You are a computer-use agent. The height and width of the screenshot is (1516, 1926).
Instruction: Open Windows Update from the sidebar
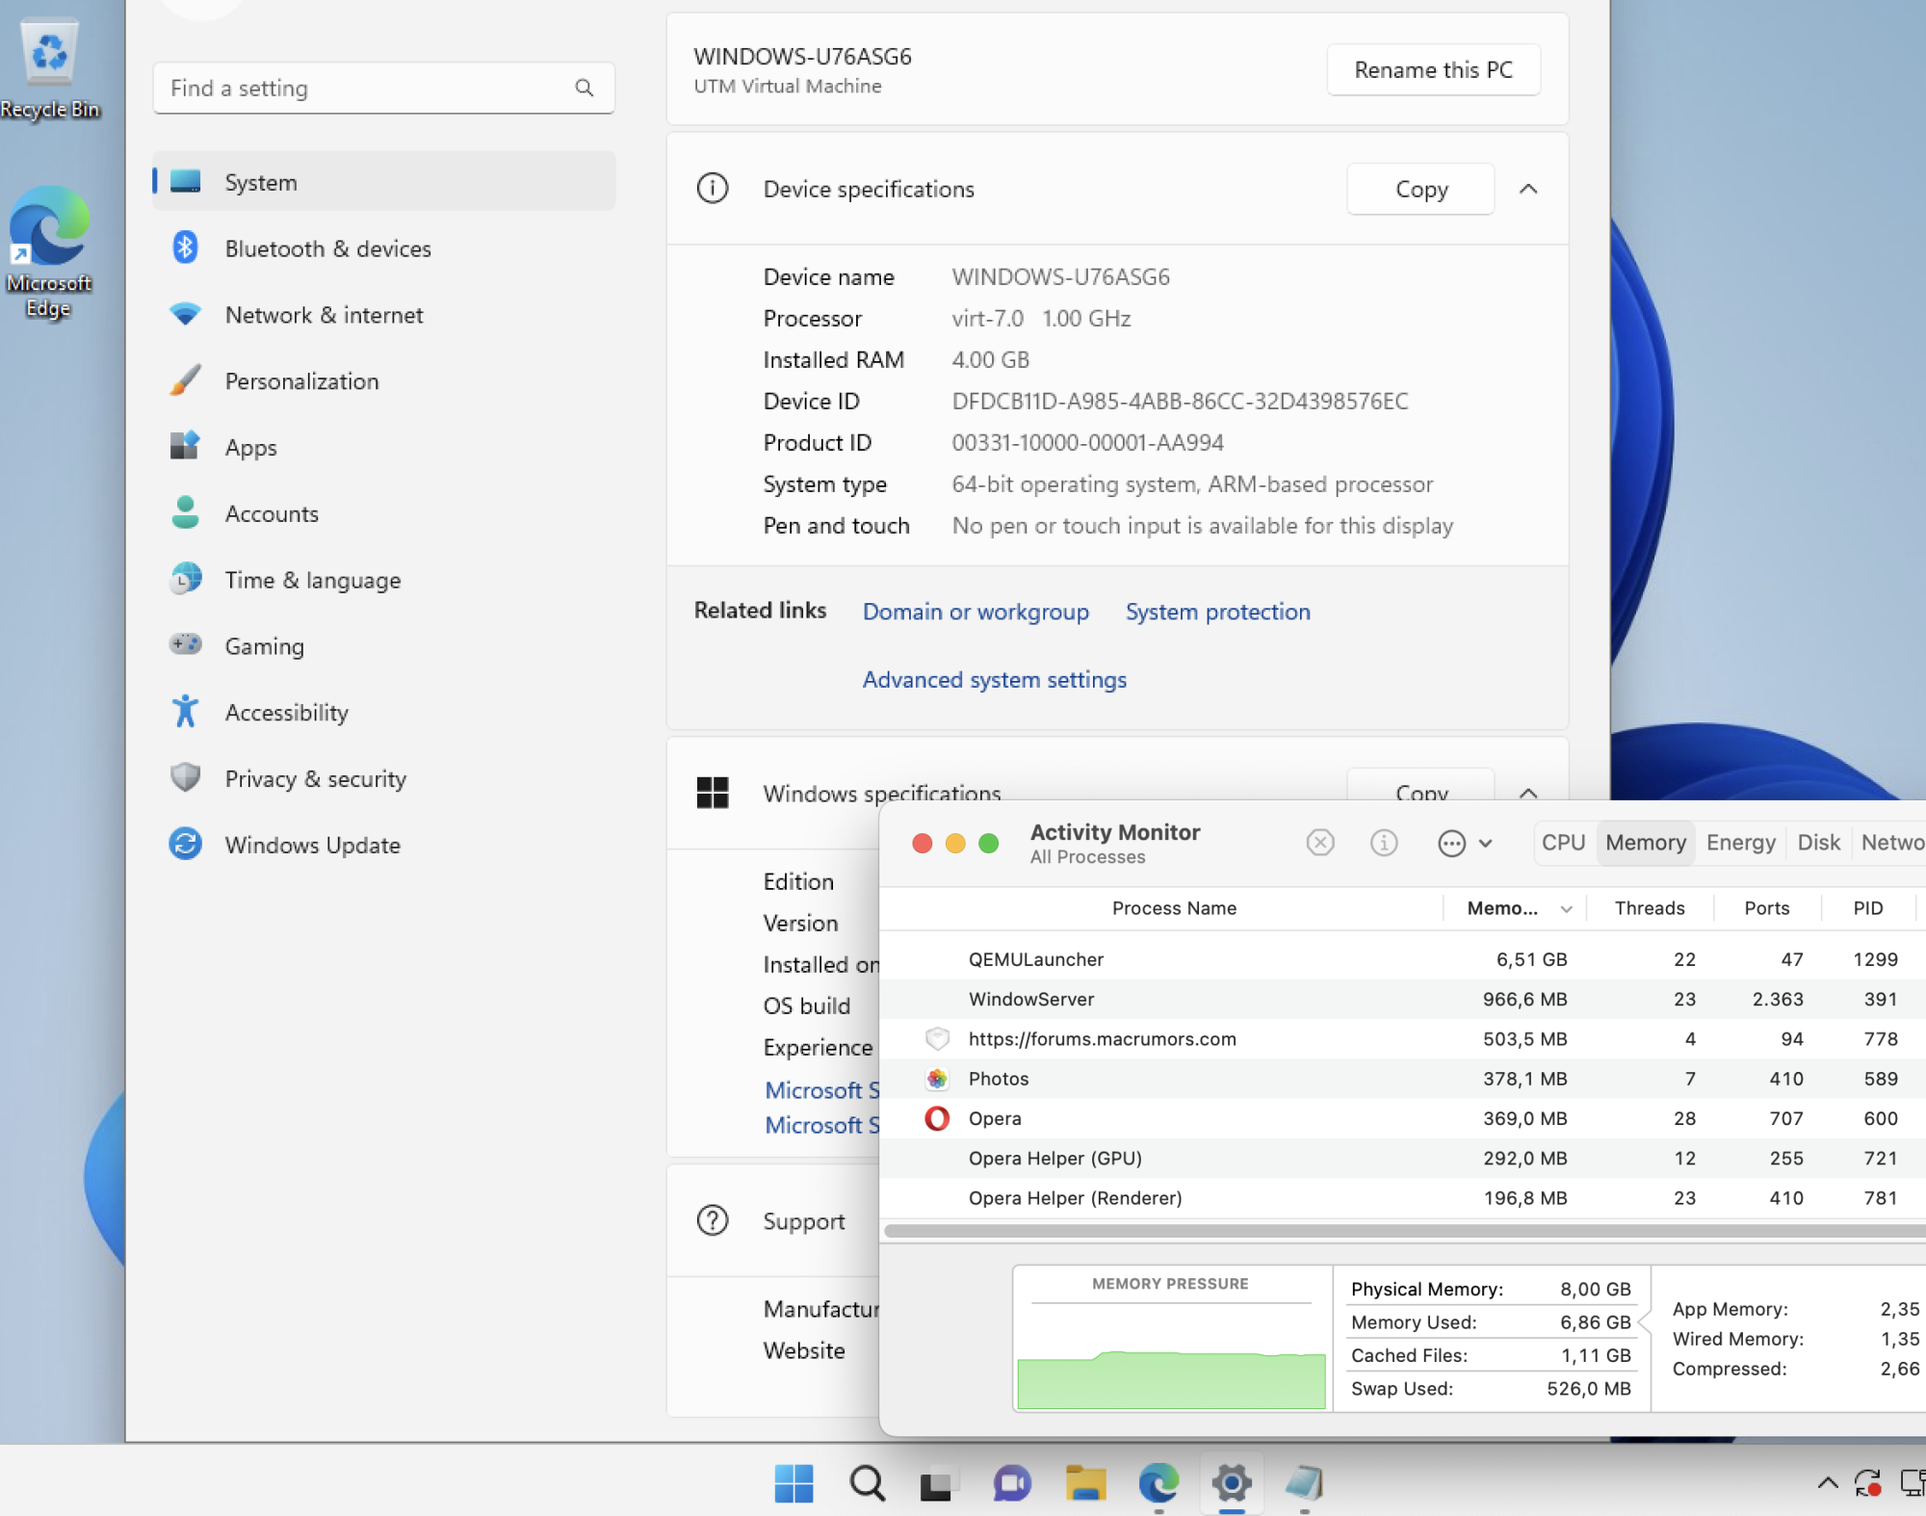[312, 845]
